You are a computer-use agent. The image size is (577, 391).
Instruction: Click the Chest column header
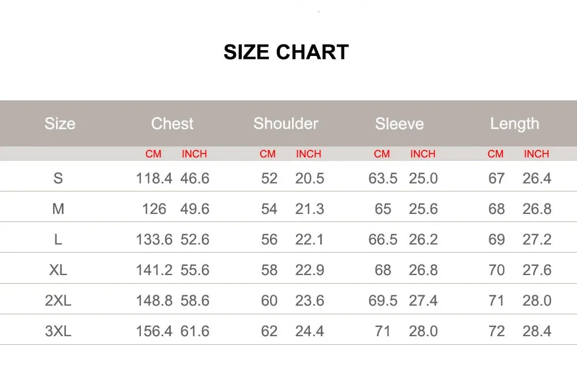pyautogui.click(x=172, y=123)
